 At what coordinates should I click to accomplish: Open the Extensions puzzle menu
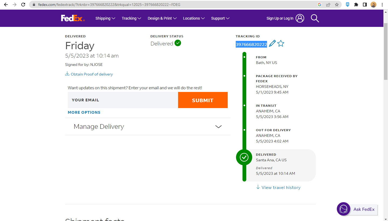click(356, 5)
